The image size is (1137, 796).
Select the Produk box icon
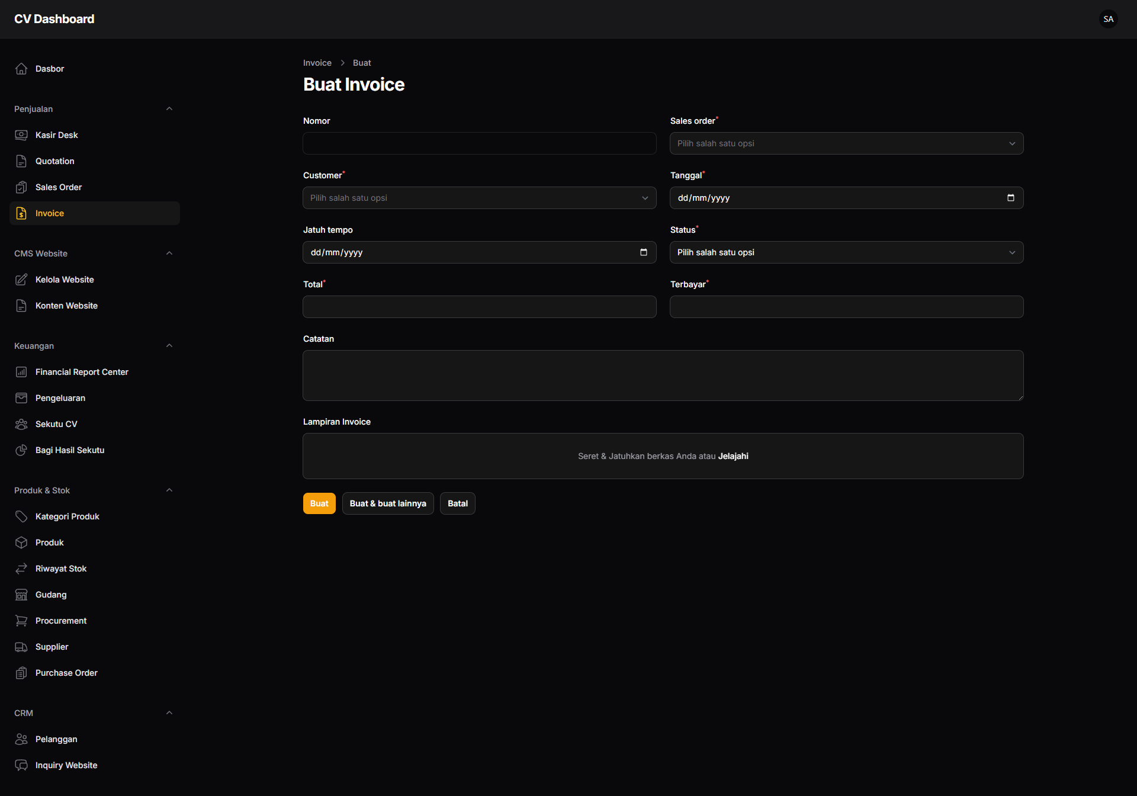click(21, 542)
